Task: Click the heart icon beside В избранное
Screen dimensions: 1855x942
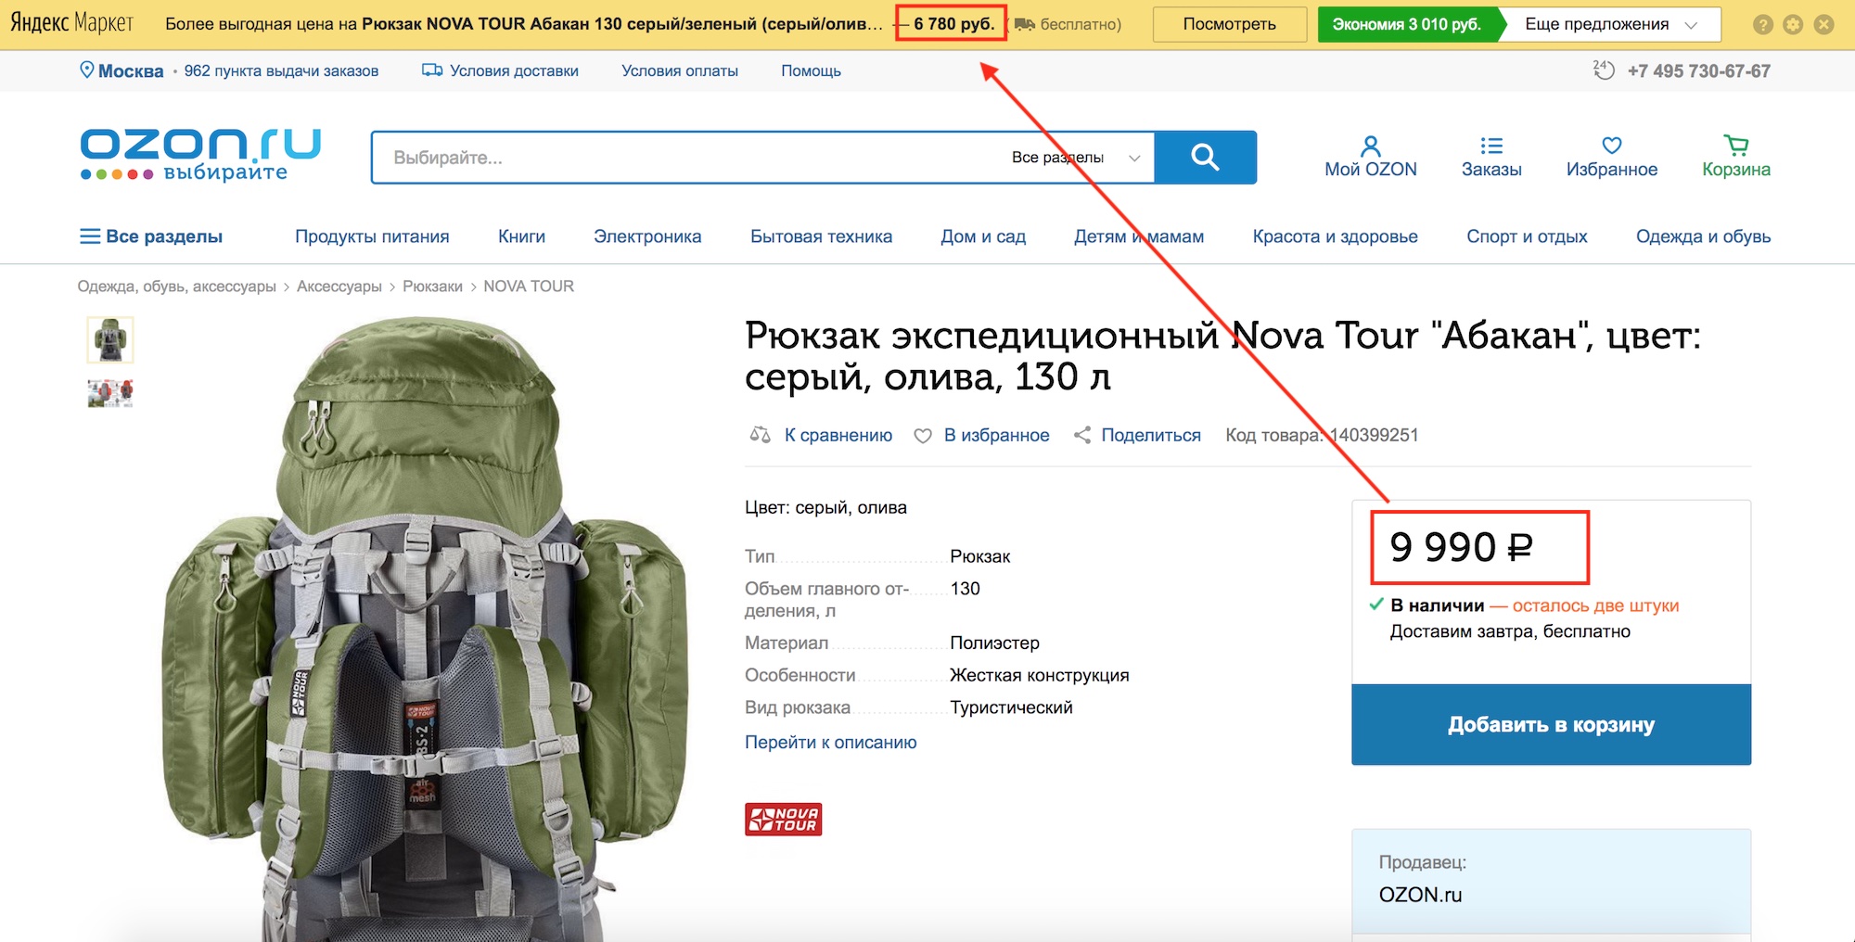Action: click(923, 436)
